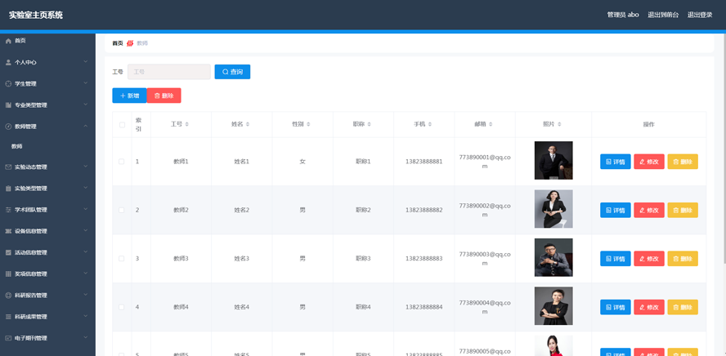Expand 设备信息管理 with its chevron
This screenshot has height=356, width=726.
click(86, 230)
